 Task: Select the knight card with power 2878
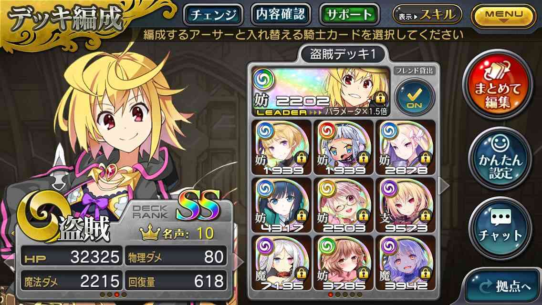tap(406, 147)
